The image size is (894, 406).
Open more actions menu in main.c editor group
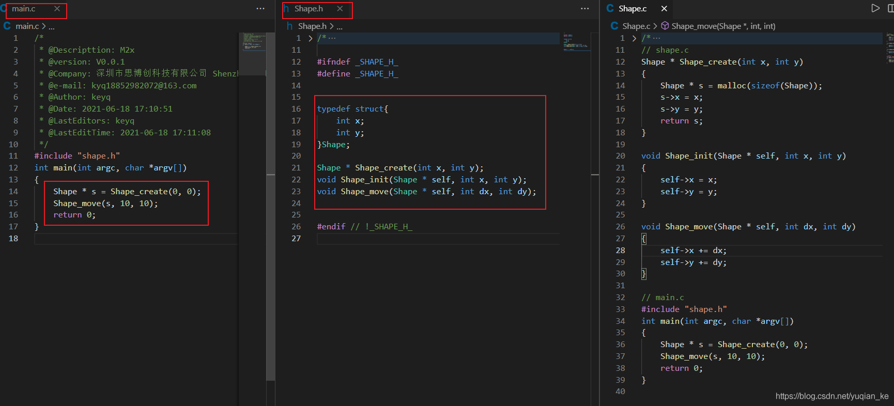click(x=260, y=9)
